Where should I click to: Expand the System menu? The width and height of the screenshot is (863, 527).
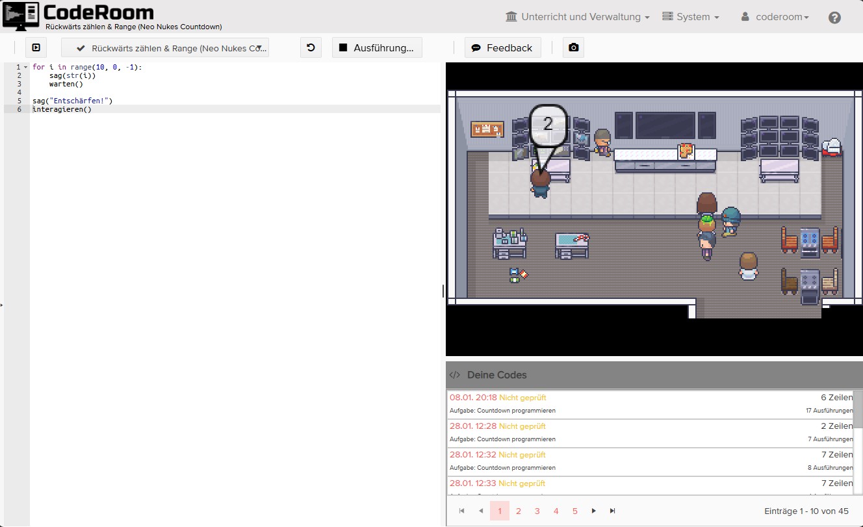pos(690,17)
